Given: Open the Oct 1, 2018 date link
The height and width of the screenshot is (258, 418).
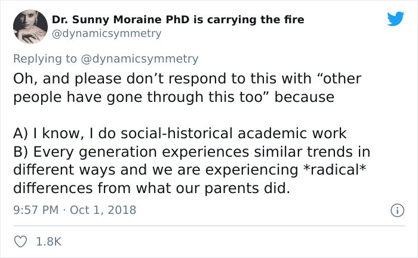Looking at the screenshot, I should pyautogui.click(x=103, y=210).
